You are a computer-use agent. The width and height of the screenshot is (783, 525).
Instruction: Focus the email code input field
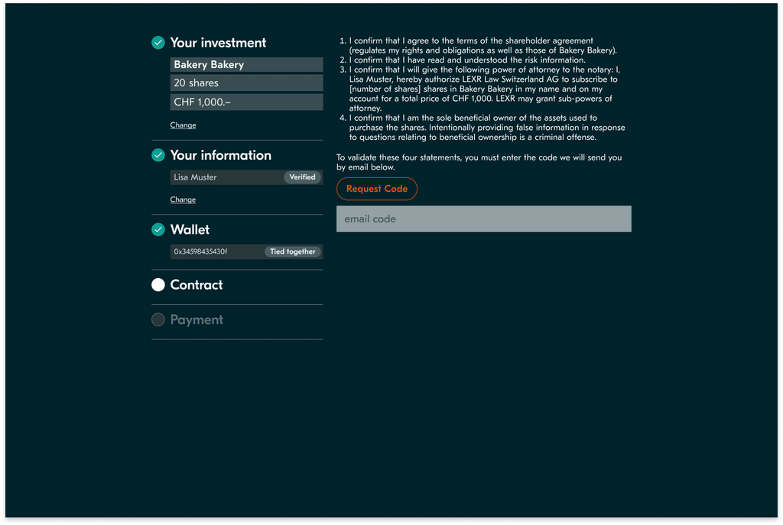[x=483, y=219]
